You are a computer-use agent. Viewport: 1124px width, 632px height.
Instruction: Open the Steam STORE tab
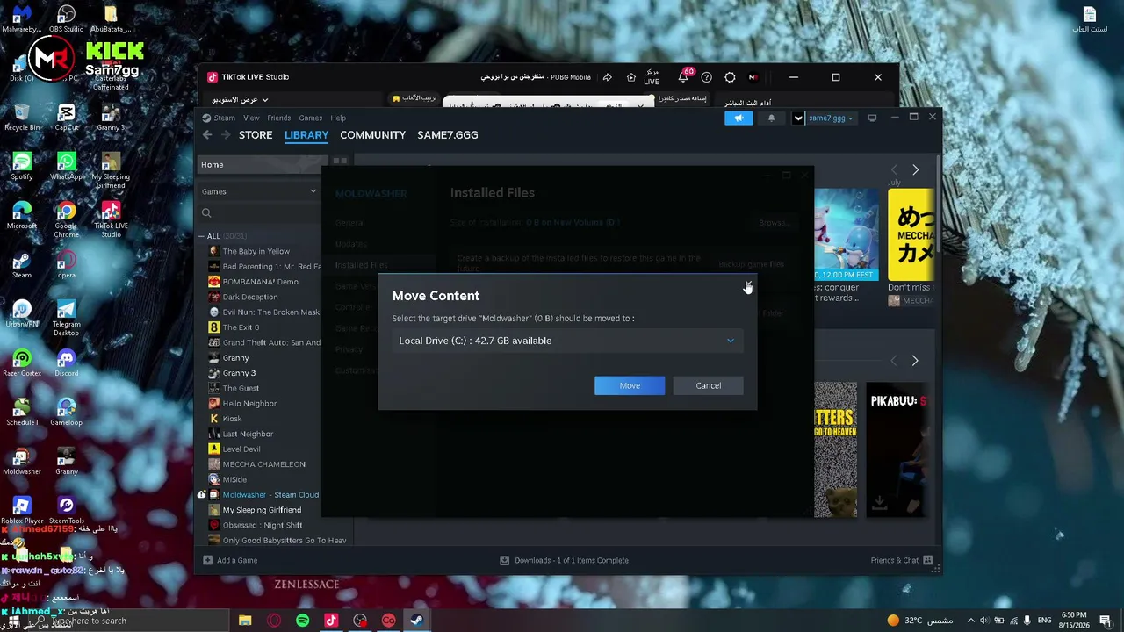pos(256,135)
